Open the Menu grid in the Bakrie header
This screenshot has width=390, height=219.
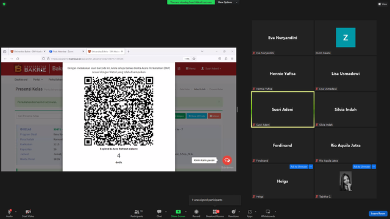tap(190, 69)
